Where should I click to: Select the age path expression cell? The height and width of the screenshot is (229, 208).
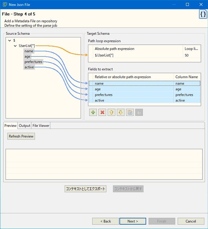pos(133,89)
